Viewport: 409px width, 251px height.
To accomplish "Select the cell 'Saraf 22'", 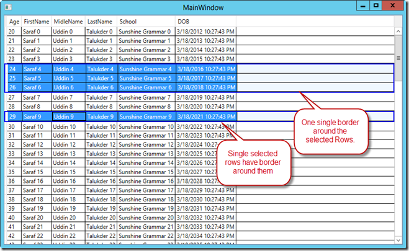I will (37, 236).
